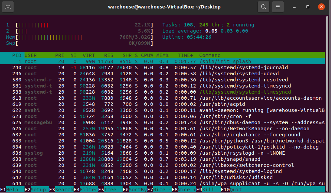Select the /usr/sbin/cron -f row

tap(162, 116)
